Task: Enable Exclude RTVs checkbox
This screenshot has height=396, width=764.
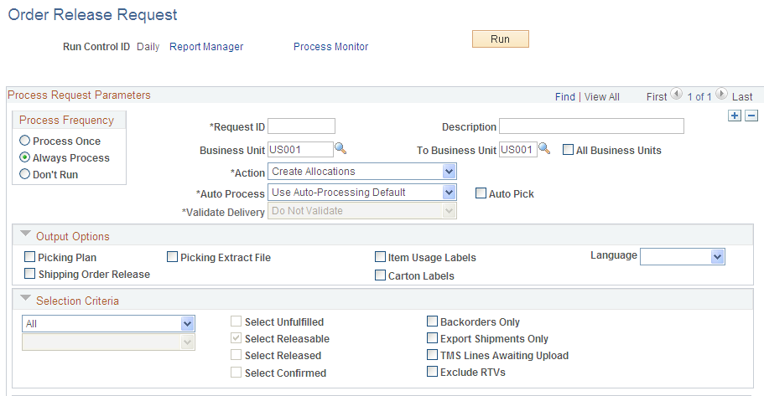Action: pos(432,371)
